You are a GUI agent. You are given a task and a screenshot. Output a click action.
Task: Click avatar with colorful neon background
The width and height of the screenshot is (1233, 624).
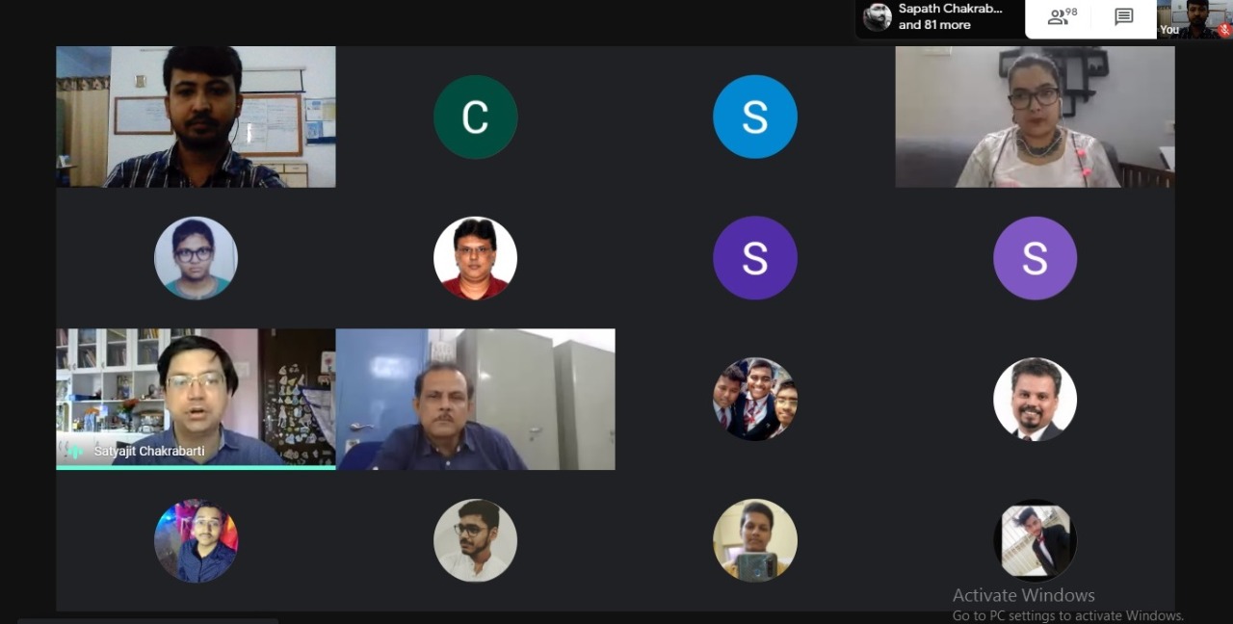(x=196, y=540)
